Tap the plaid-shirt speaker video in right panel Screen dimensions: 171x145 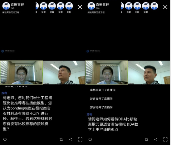tap(149, 72)
